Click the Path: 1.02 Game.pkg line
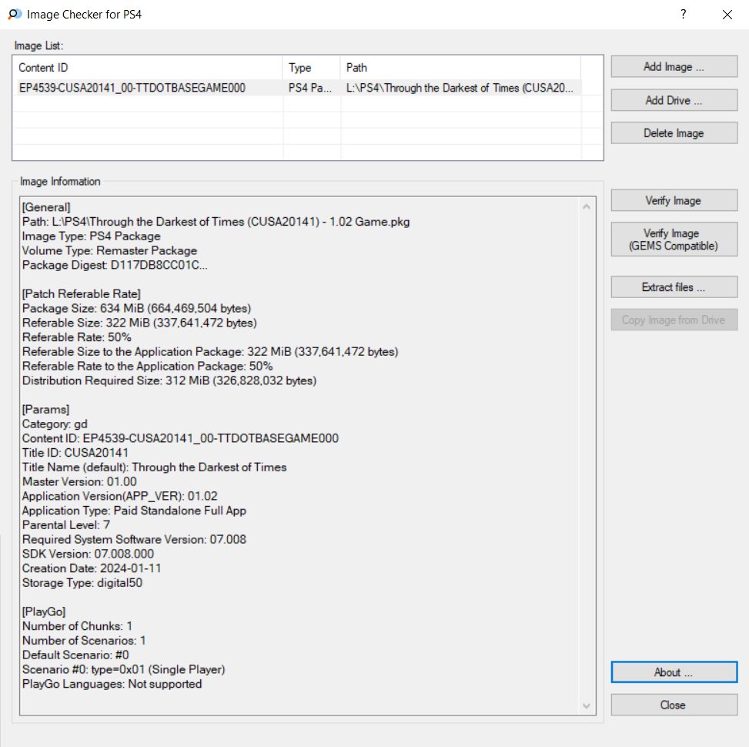Viewport: 749px width, 747px height. [x=216, y=222]
